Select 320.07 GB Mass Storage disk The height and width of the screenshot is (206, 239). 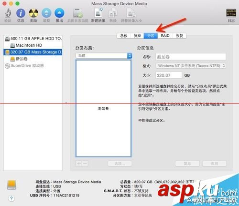pyautogui.click(x=33, y=52)
